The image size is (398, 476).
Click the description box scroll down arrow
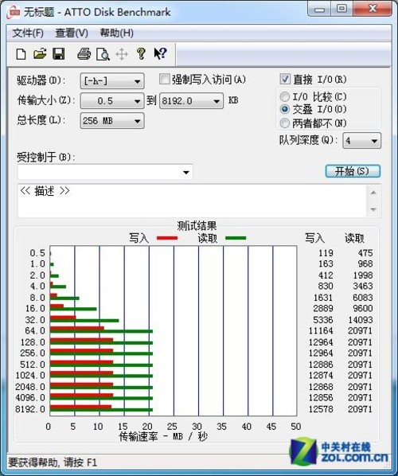[x=373, y=209]
